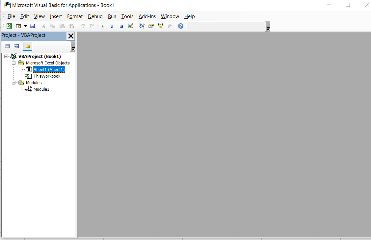Click the Break pause icon
The width and height of the screenshot is (371, 240).
112,26
